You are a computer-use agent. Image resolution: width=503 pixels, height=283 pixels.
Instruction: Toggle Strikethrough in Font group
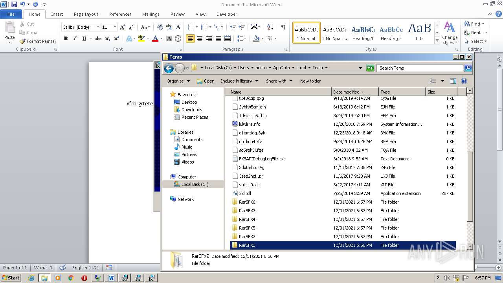click(98, 39)
